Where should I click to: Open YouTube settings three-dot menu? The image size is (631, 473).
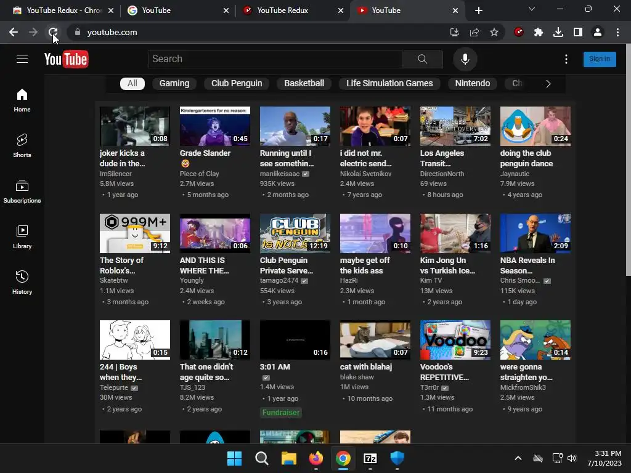tap(566, 59)
